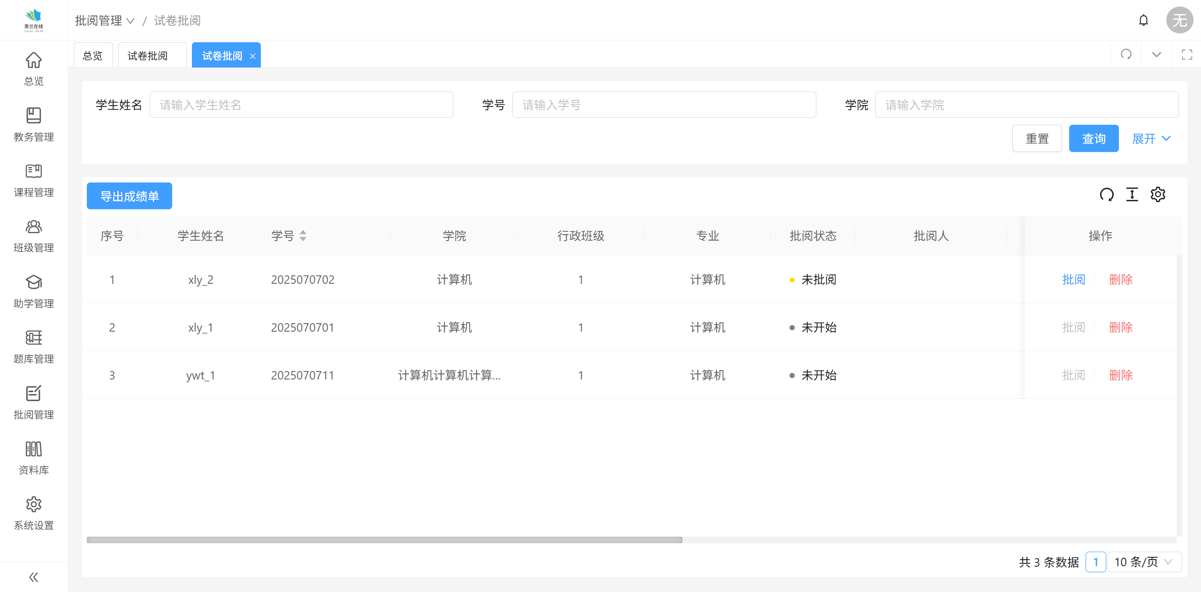Viewport: 1201px width, 592px height.
Task: Click 批阅 link for xly_2
Action: point(1073,280)
